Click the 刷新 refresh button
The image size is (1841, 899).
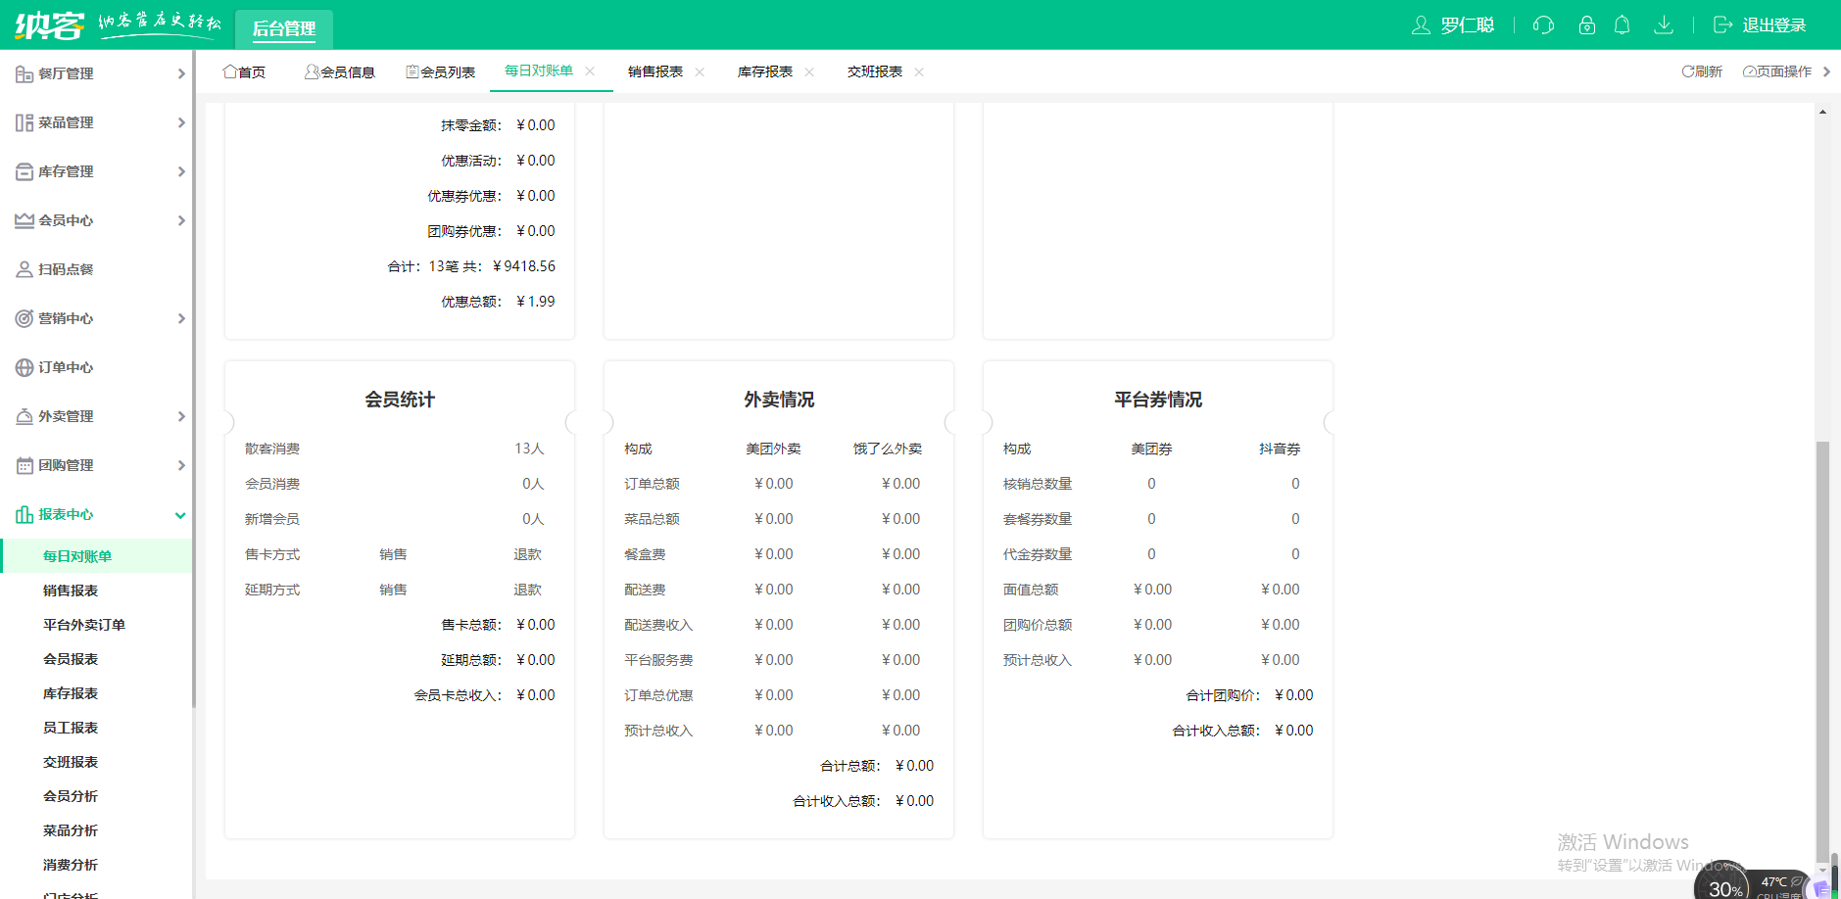click(x=1702, y=71)
